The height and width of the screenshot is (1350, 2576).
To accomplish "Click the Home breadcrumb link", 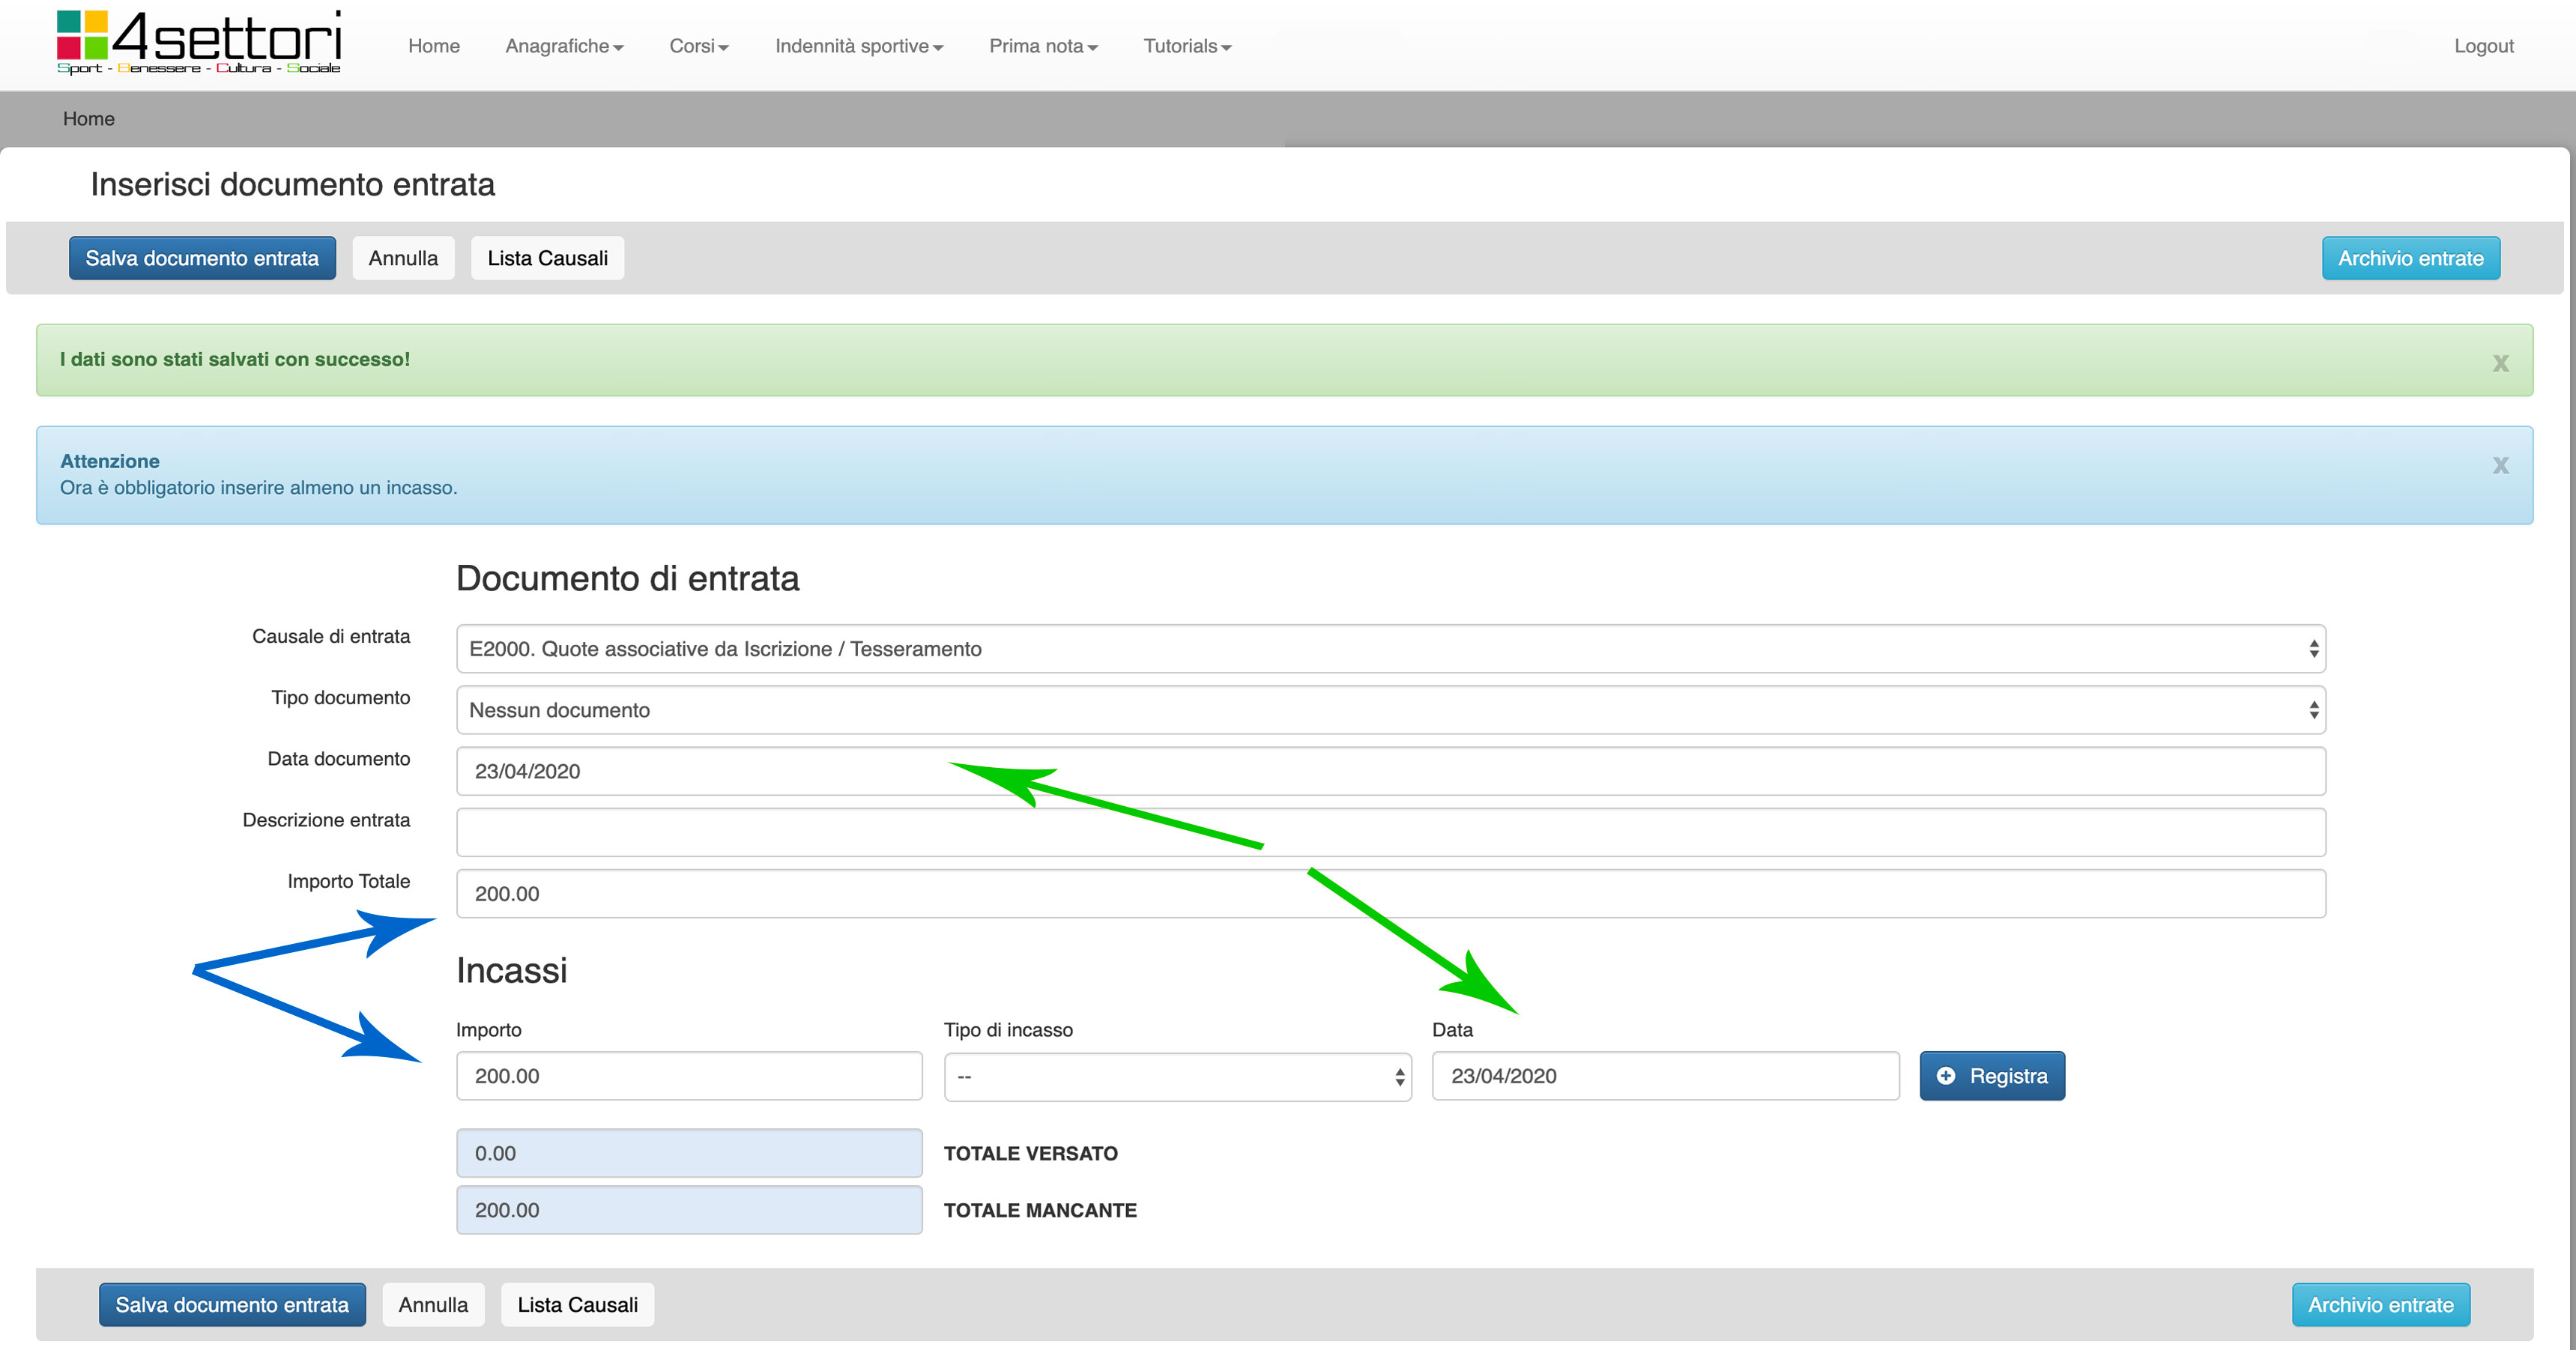I will click(x=88, y=119).
